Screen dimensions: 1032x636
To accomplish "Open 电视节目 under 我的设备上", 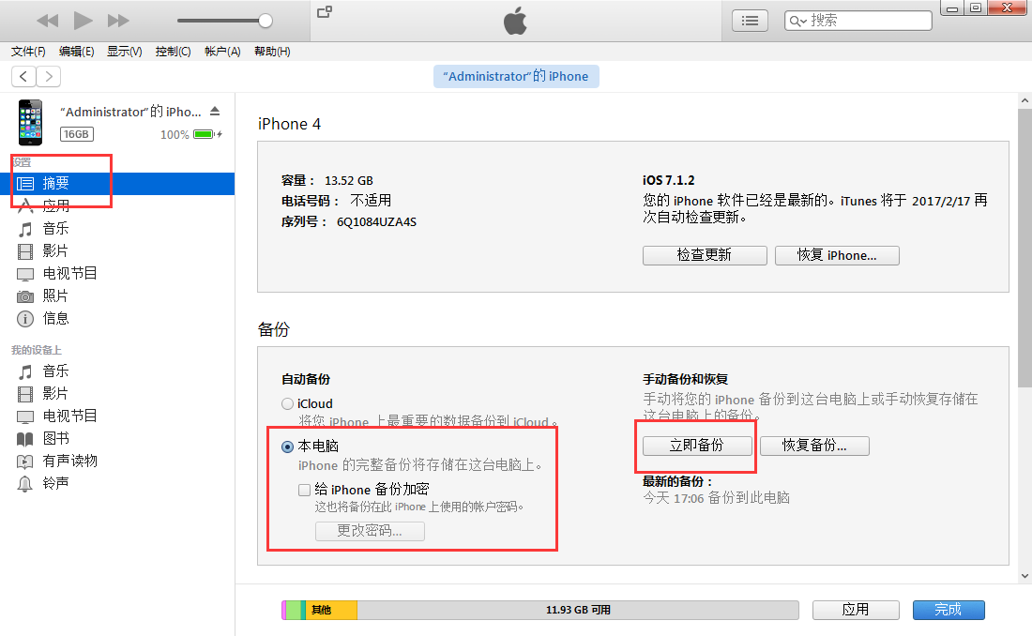I will point(117,416).
